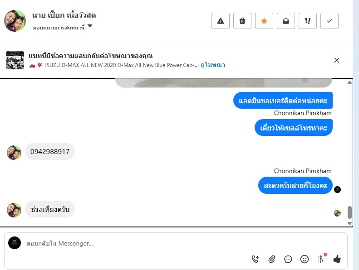Dismiss the ad reply banner
Viewport: 359px width, 270px height.
[337, 60]
